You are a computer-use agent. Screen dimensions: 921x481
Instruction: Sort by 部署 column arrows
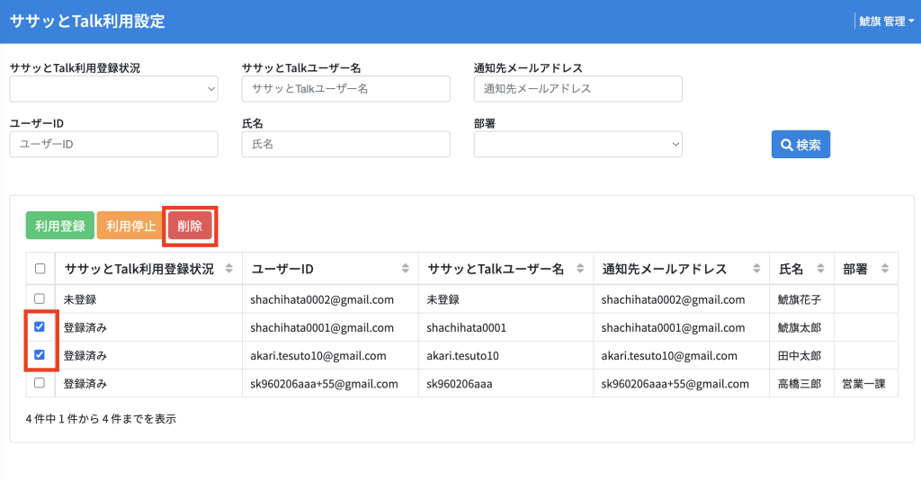click(x=885, y=269)
